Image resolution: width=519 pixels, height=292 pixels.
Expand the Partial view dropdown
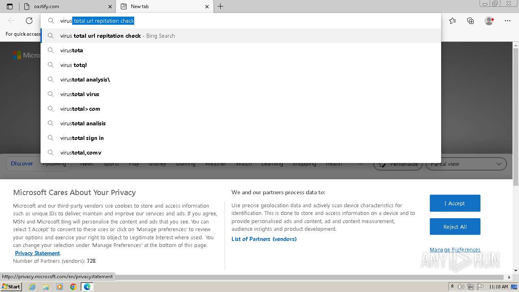pyautogui.click(x=466, y=164)
